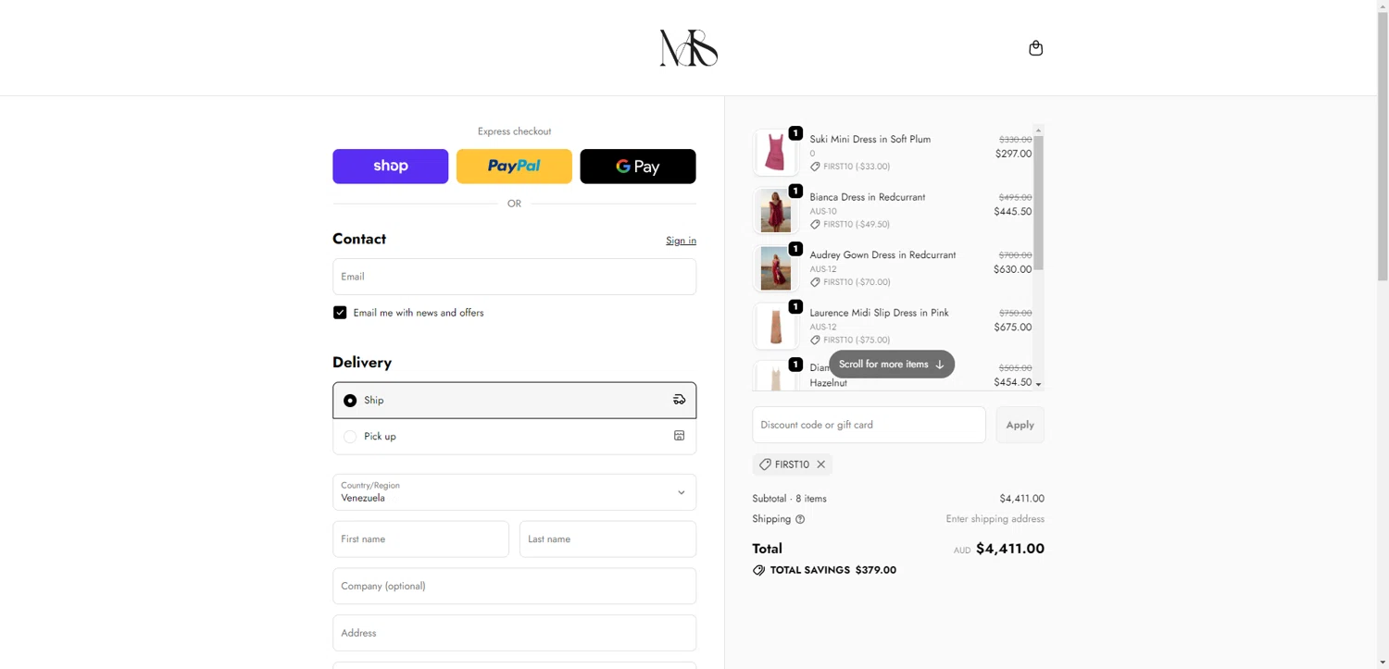
Task: Click the Subtotal · 8 items label
Action: 789,499
